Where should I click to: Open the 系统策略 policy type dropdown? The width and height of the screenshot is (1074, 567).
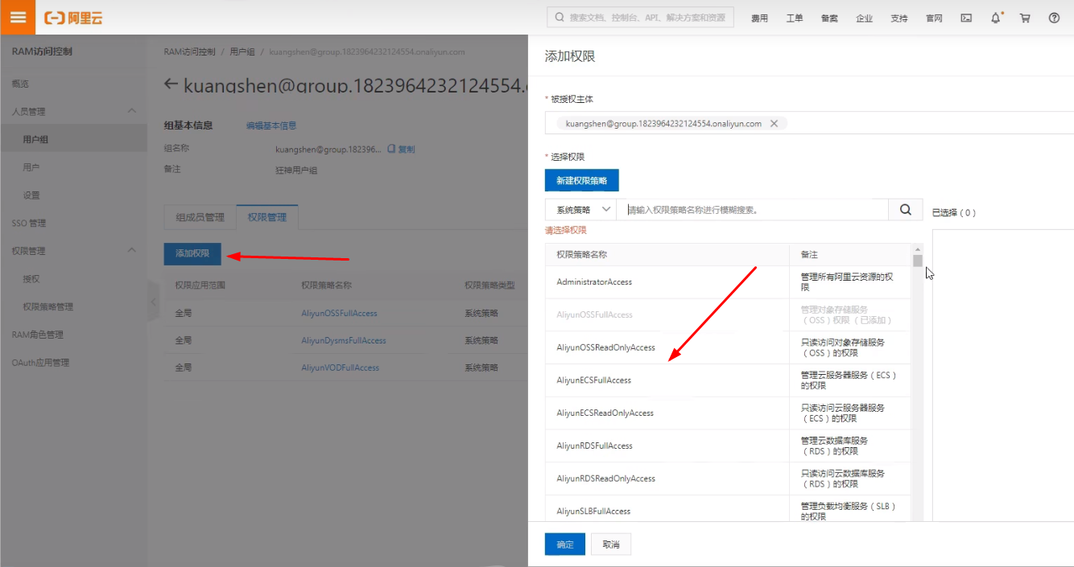[x=580, y=210]
